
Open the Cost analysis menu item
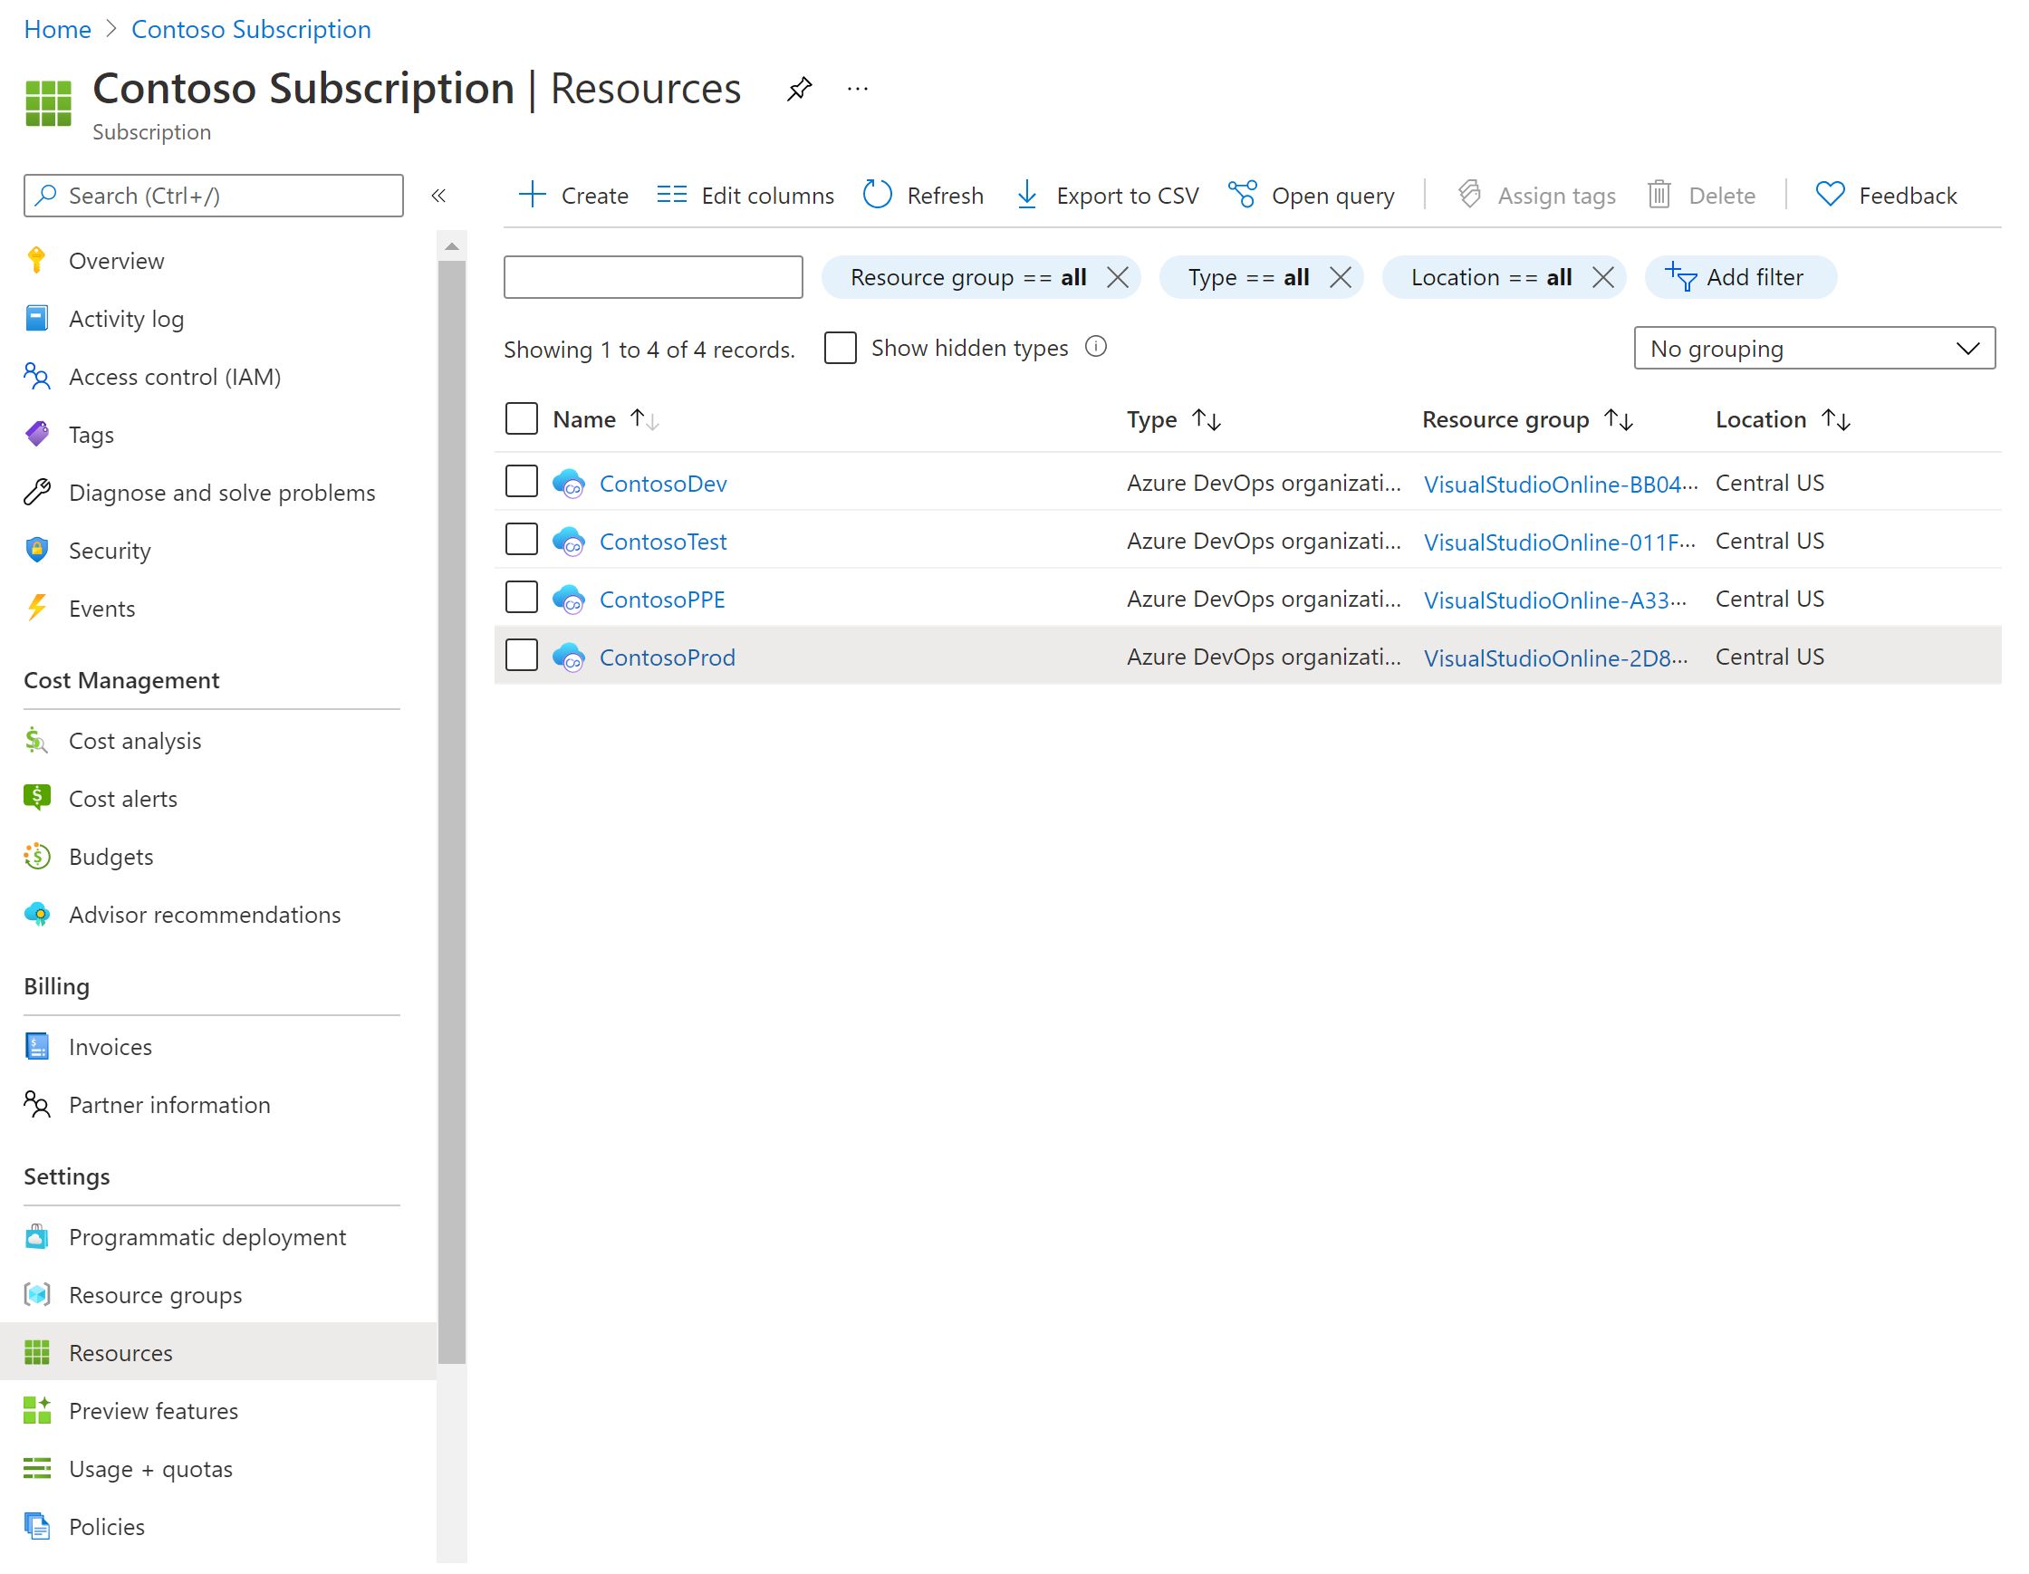[x=133, y=739]
